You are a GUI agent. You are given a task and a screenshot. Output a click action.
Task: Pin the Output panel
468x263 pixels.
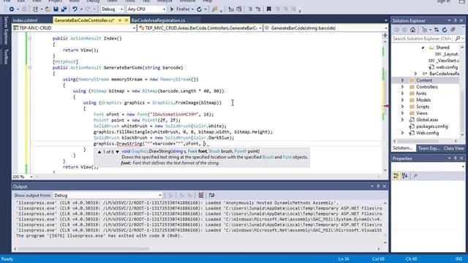pyautogui.click(x=378, y=186)
